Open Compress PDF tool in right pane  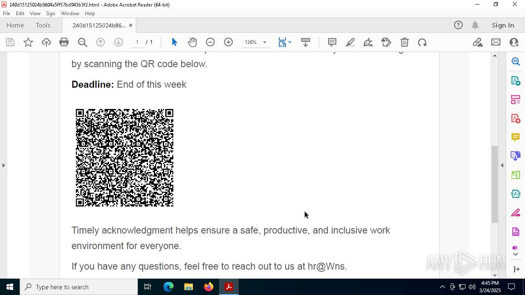pyautogui.click(x=516, y=193)
